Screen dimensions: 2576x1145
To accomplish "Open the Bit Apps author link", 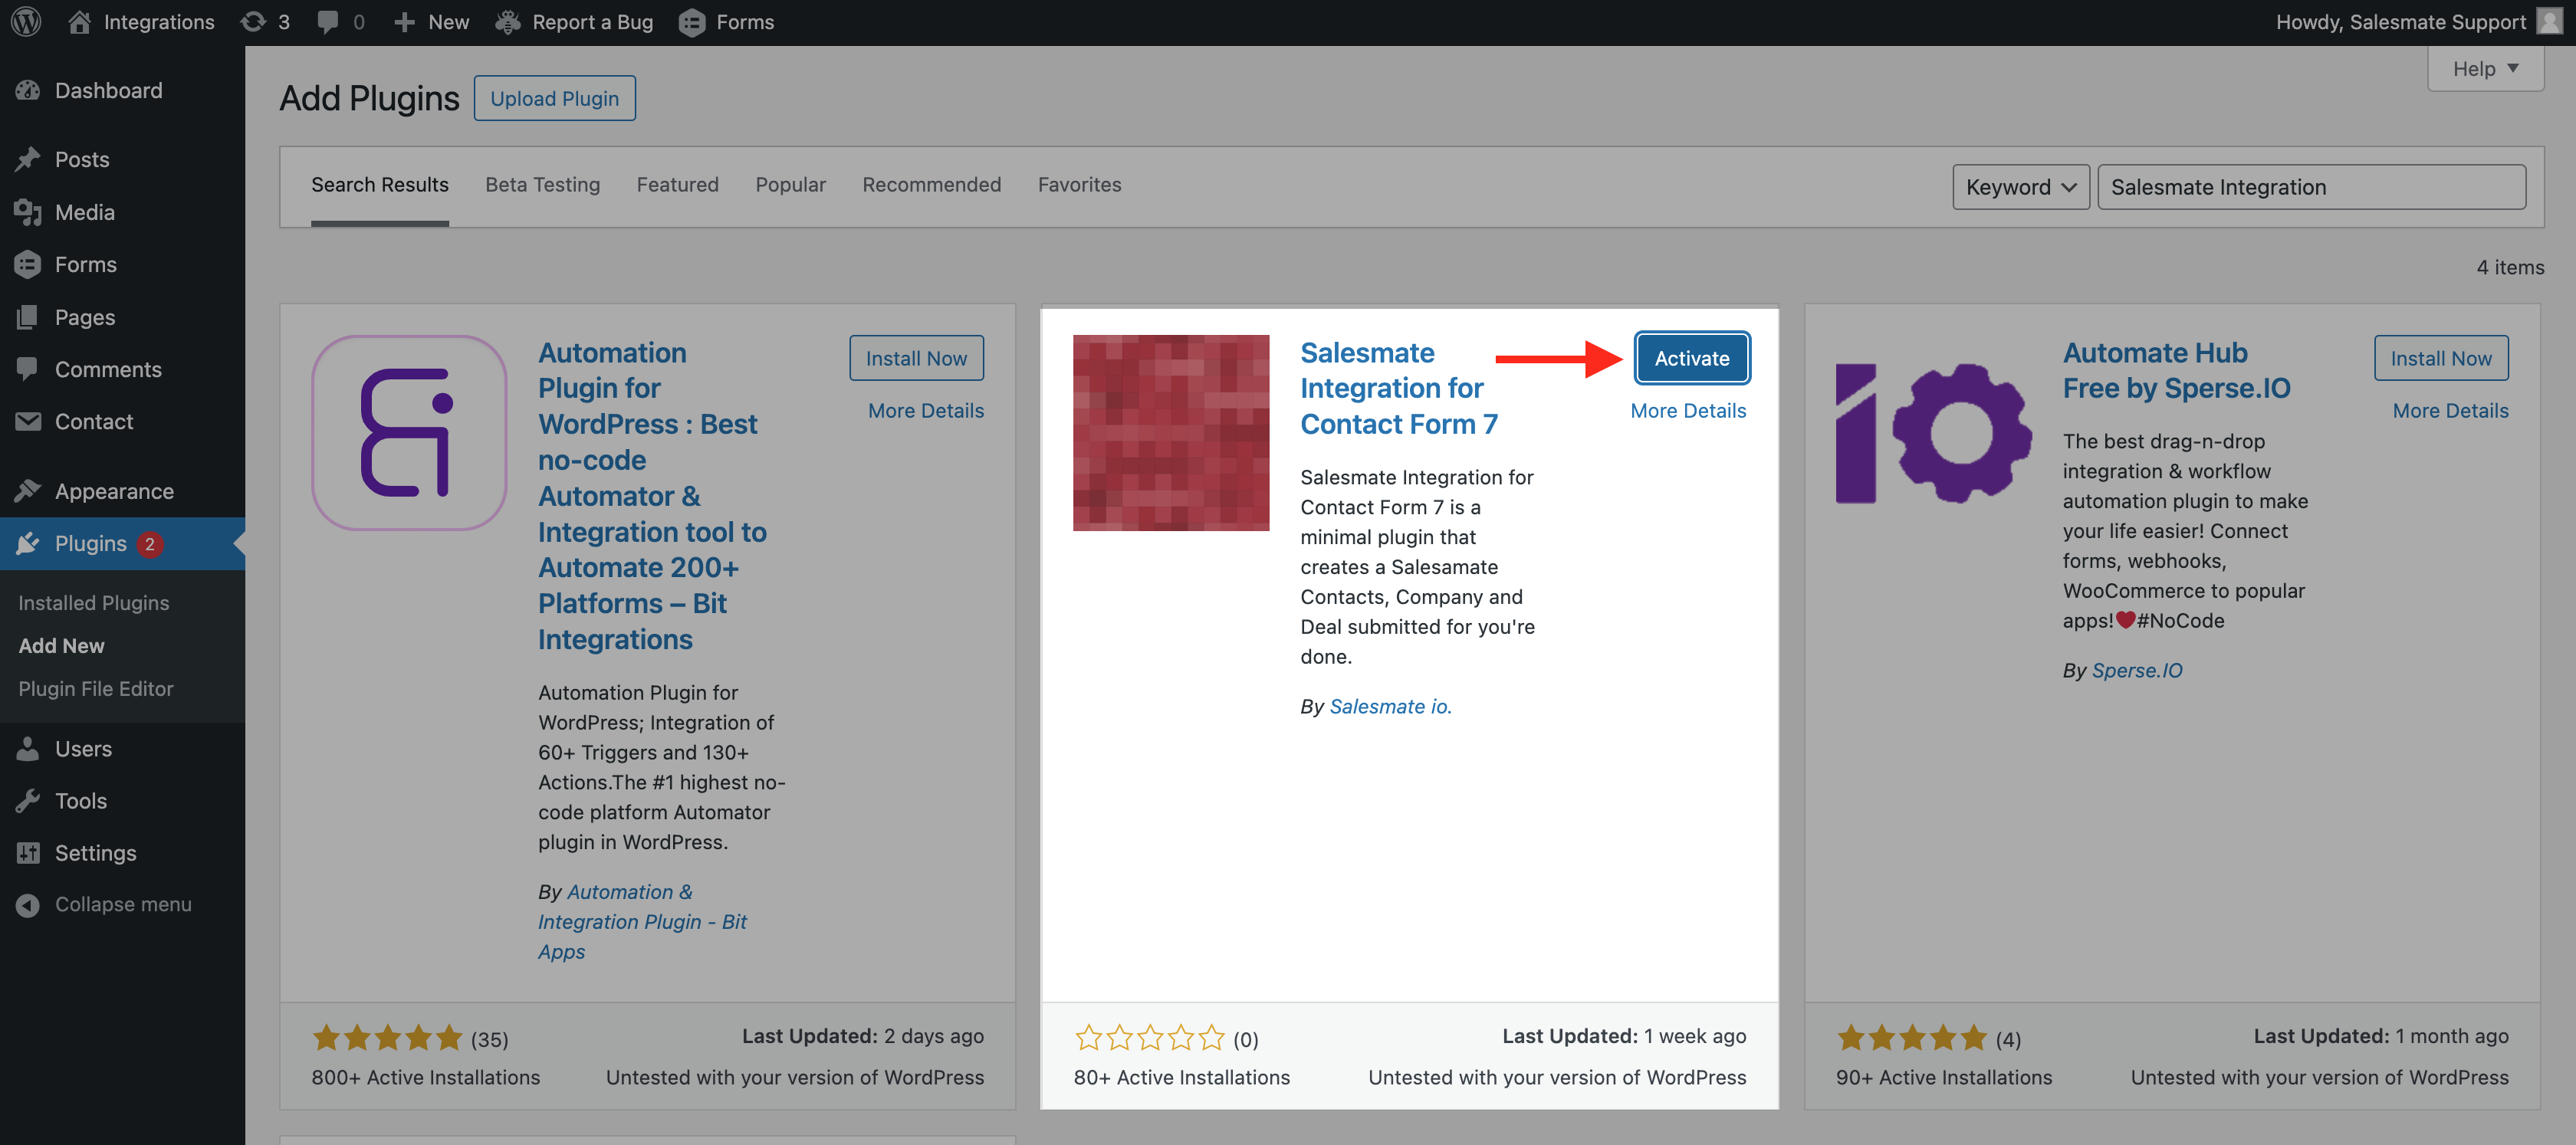I will [x=643, y=921].
